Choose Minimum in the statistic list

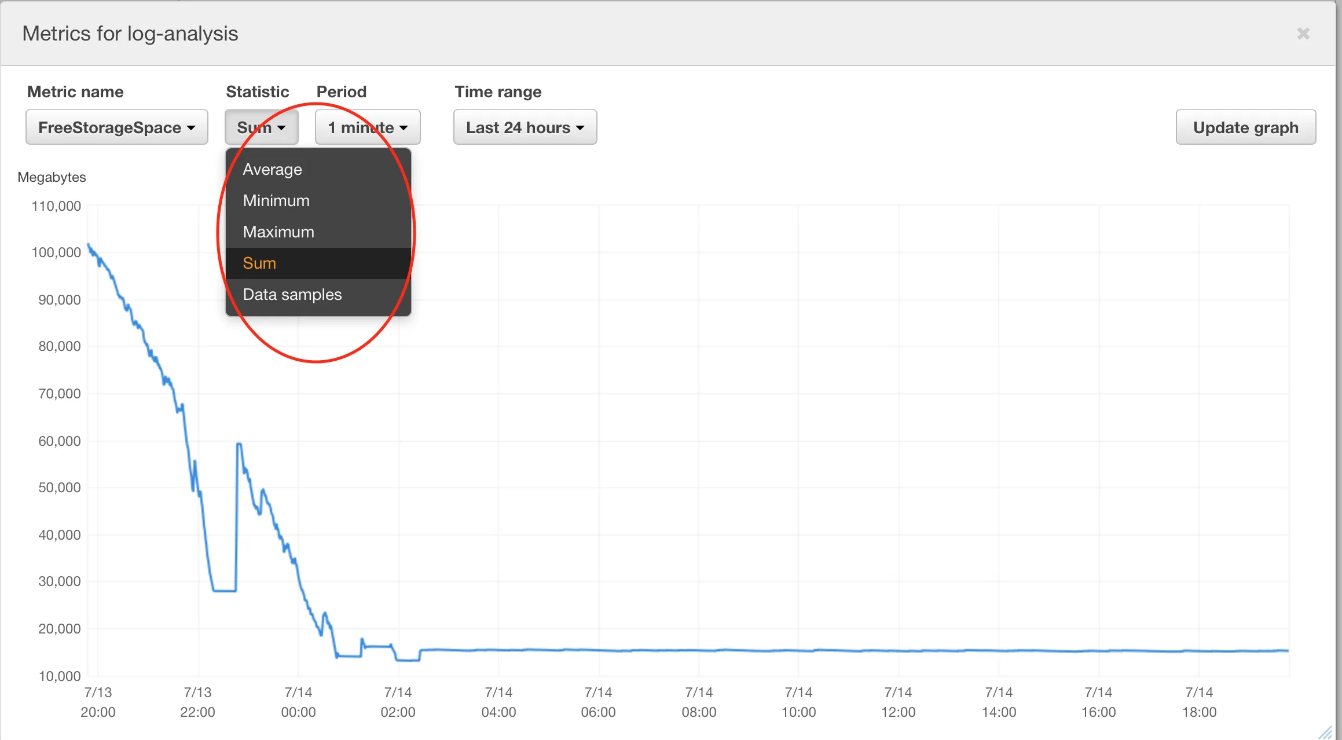tap(276, 201)
